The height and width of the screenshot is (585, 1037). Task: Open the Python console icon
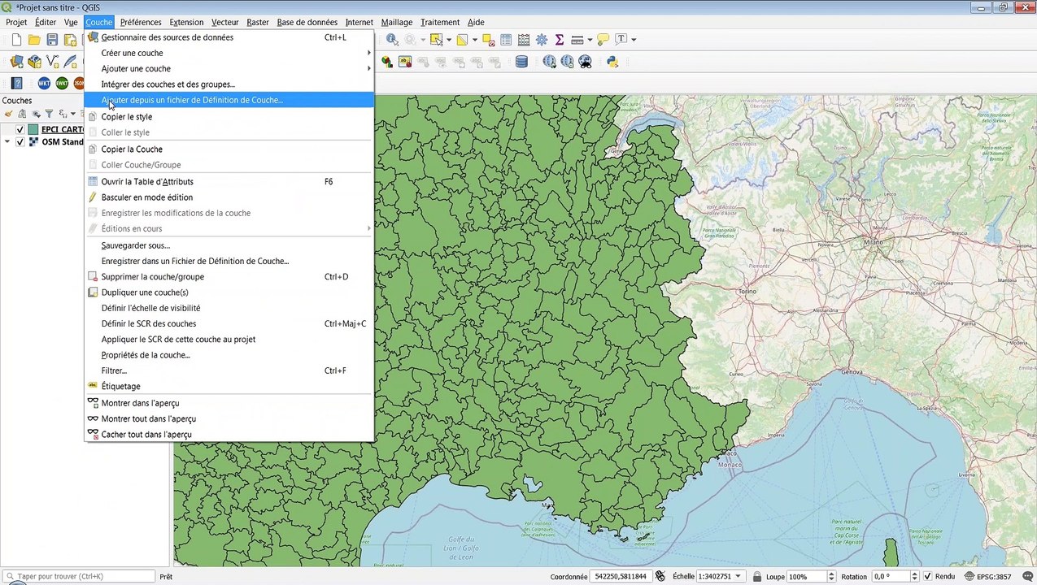(x=612, y=62)
